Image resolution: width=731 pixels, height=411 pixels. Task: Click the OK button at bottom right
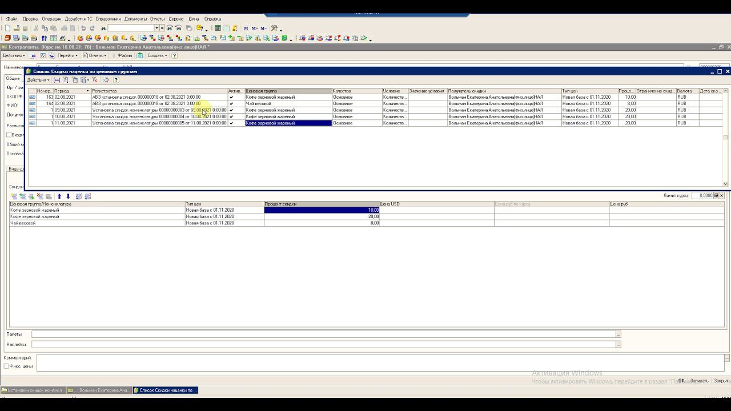click(681, 381)
